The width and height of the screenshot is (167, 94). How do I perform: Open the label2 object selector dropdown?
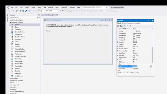point(153,23)
